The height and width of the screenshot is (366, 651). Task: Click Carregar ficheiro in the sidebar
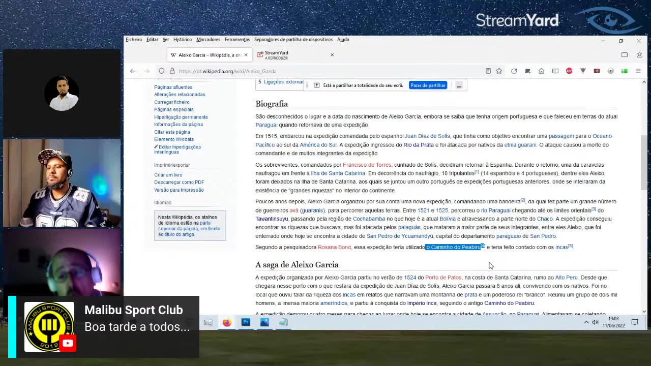(172, 102)
